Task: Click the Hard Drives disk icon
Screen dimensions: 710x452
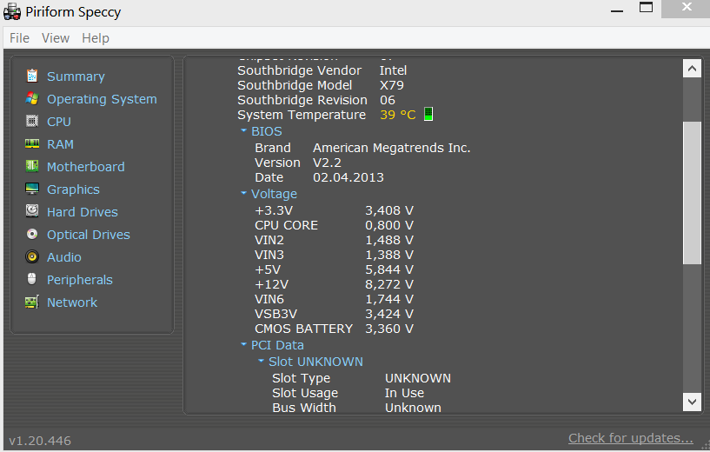Action: tap(31, 211)
